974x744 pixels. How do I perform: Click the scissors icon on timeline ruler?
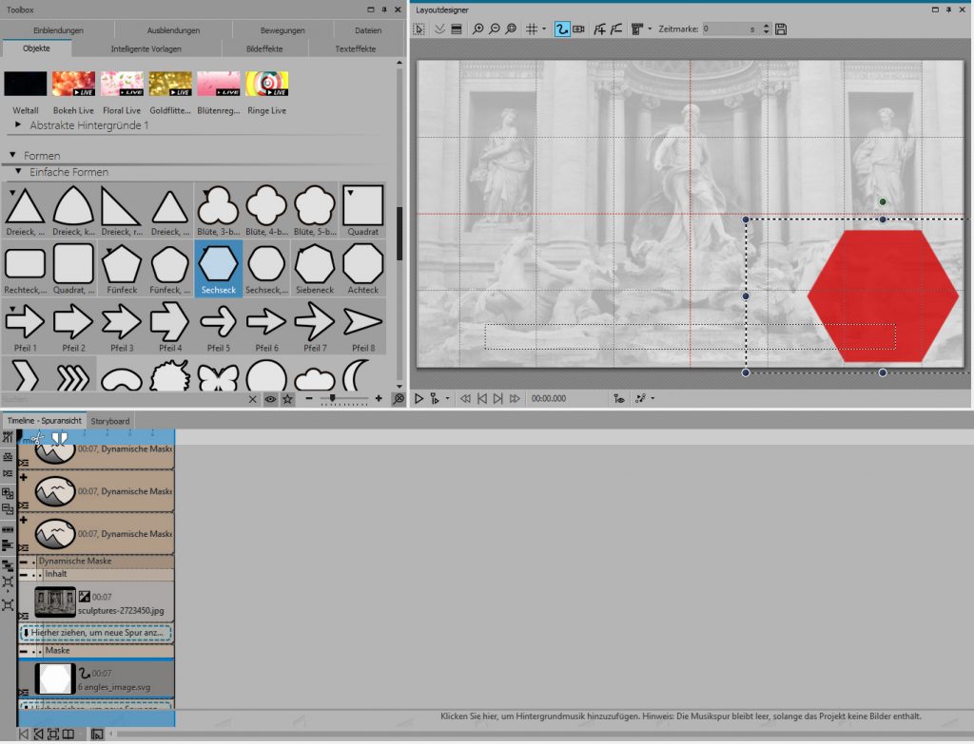click(38, 437)
